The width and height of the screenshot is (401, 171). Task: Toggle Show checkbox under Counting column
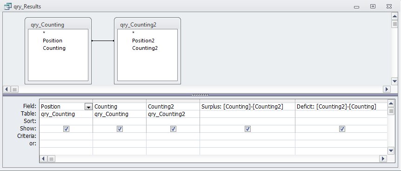(120, 129)
